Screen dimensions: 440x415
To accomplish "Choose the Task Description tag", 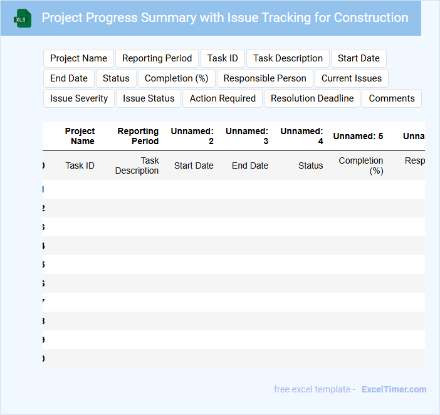I will (x=288, y=58).
